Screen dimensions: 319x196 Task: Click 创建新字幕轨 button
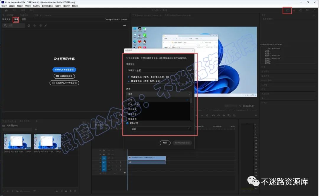click(64, 76)
